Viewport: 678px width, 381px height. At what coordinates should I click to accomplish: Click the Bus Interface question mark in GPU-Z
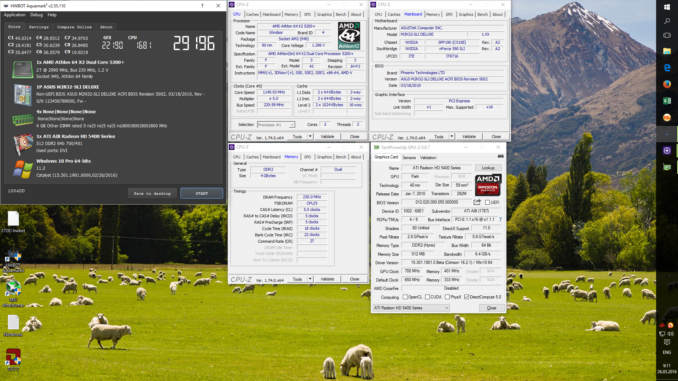500,219
